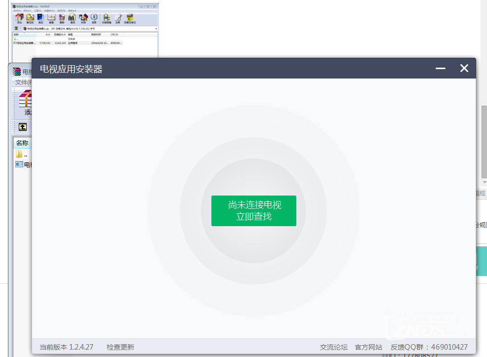Open the 文件(F) menu in the large WinRAR window behind
The image size is (487, 357).
point(23,82)
